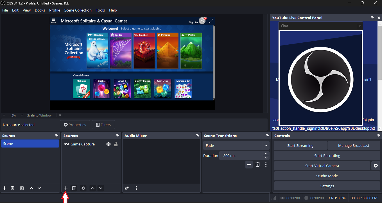
Task: Open the File menu
Action: (5, 10)
